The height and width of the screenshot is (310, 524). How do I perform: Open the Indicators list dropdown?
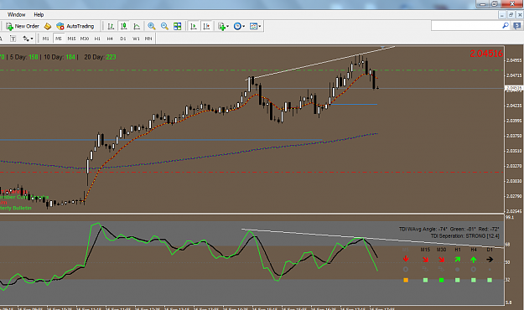pos(223,26)
